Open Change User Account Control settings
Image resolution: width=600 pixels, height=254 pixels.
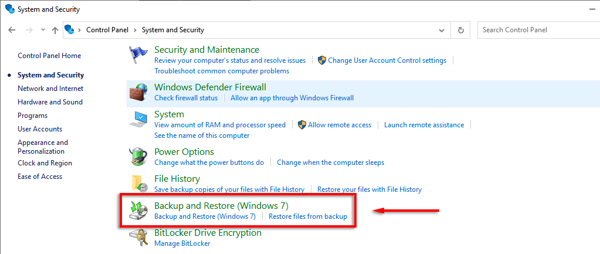coord(387,60)
